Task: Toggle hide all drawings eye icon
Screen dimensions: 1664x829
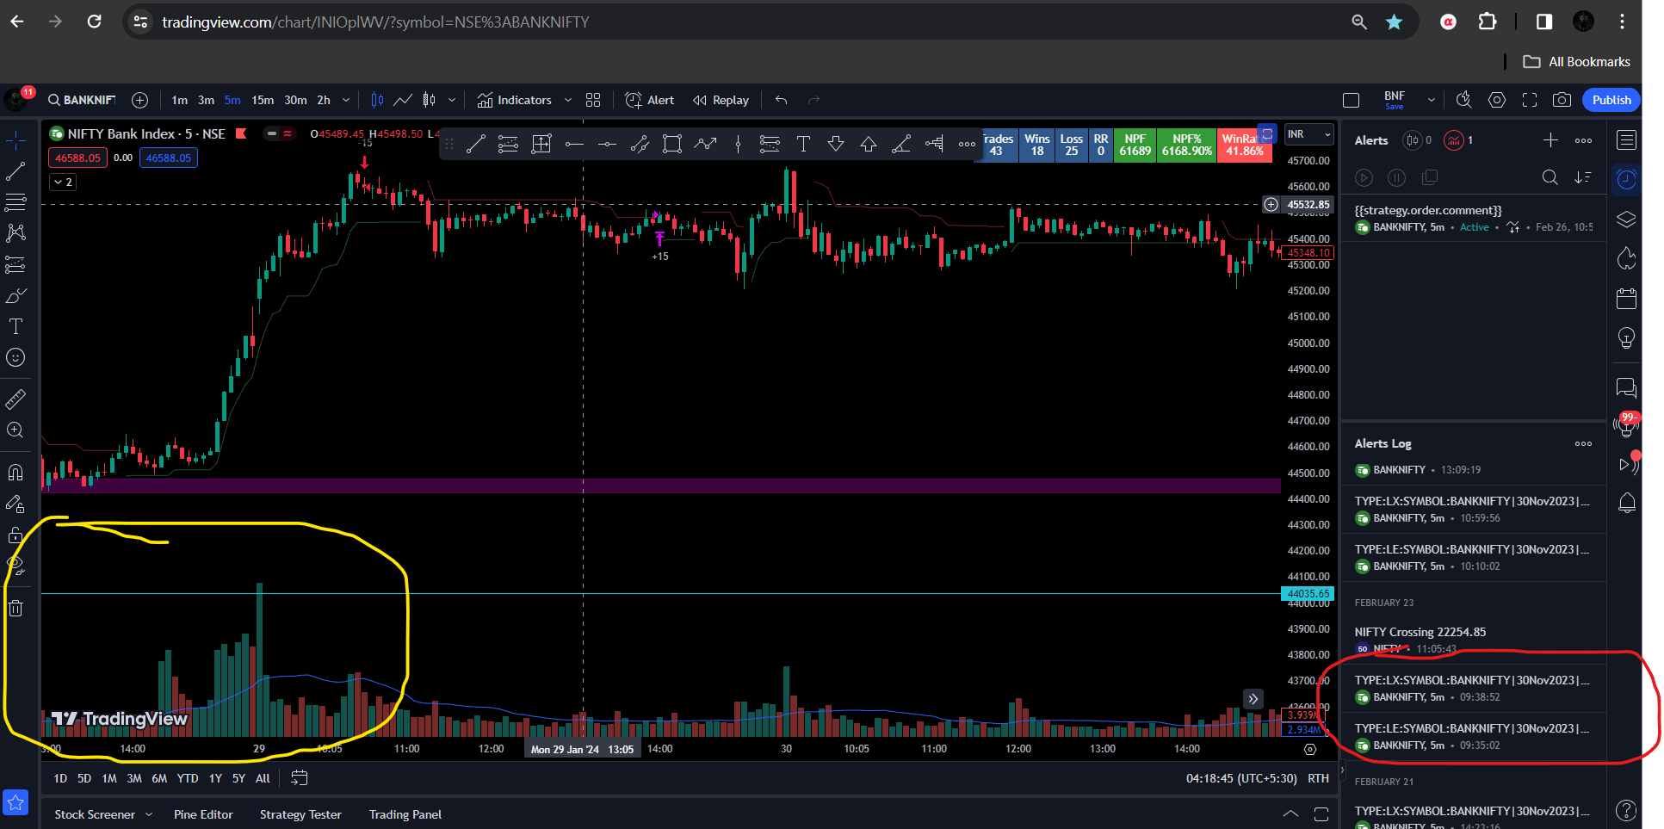Action: (15, 566)
